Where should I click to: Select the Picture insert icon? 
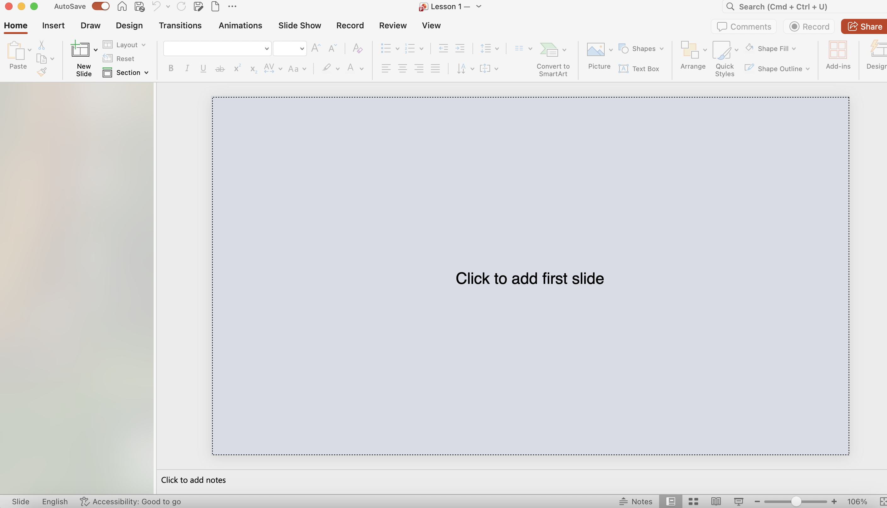(596, 49)
